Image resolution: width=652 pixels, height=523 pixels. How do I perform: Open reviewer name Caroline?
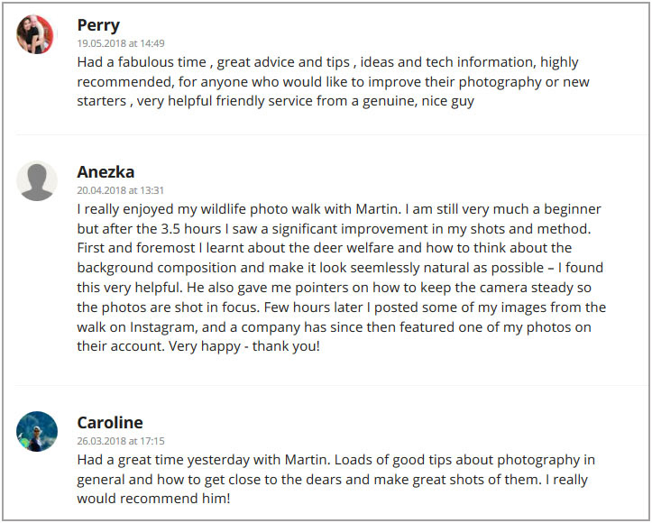coord(110,422)
